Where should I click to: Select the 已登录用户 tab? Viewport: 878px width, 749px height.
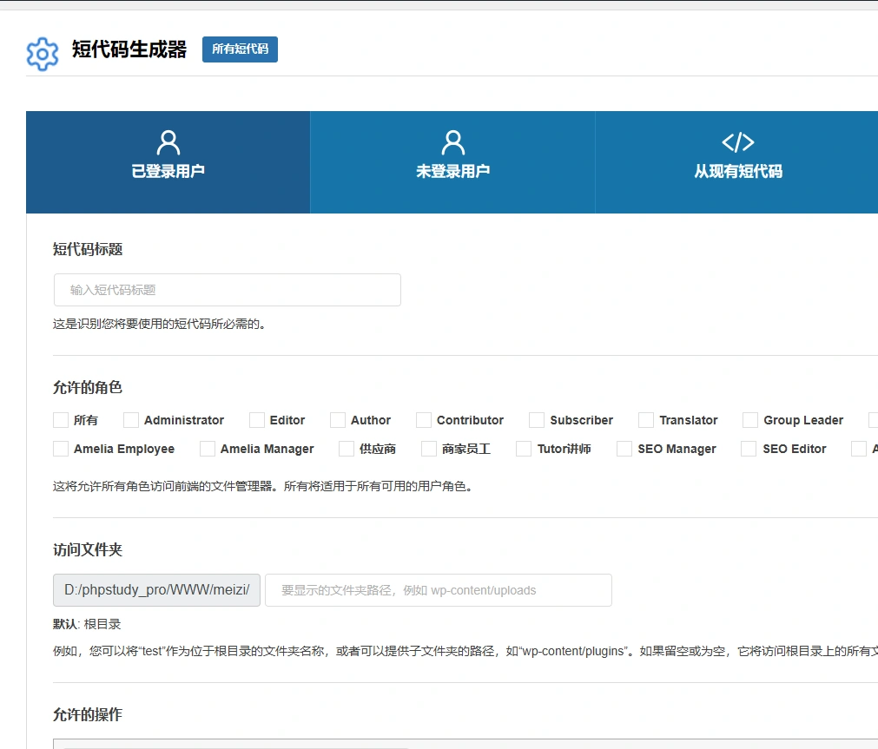coord(168,162)
